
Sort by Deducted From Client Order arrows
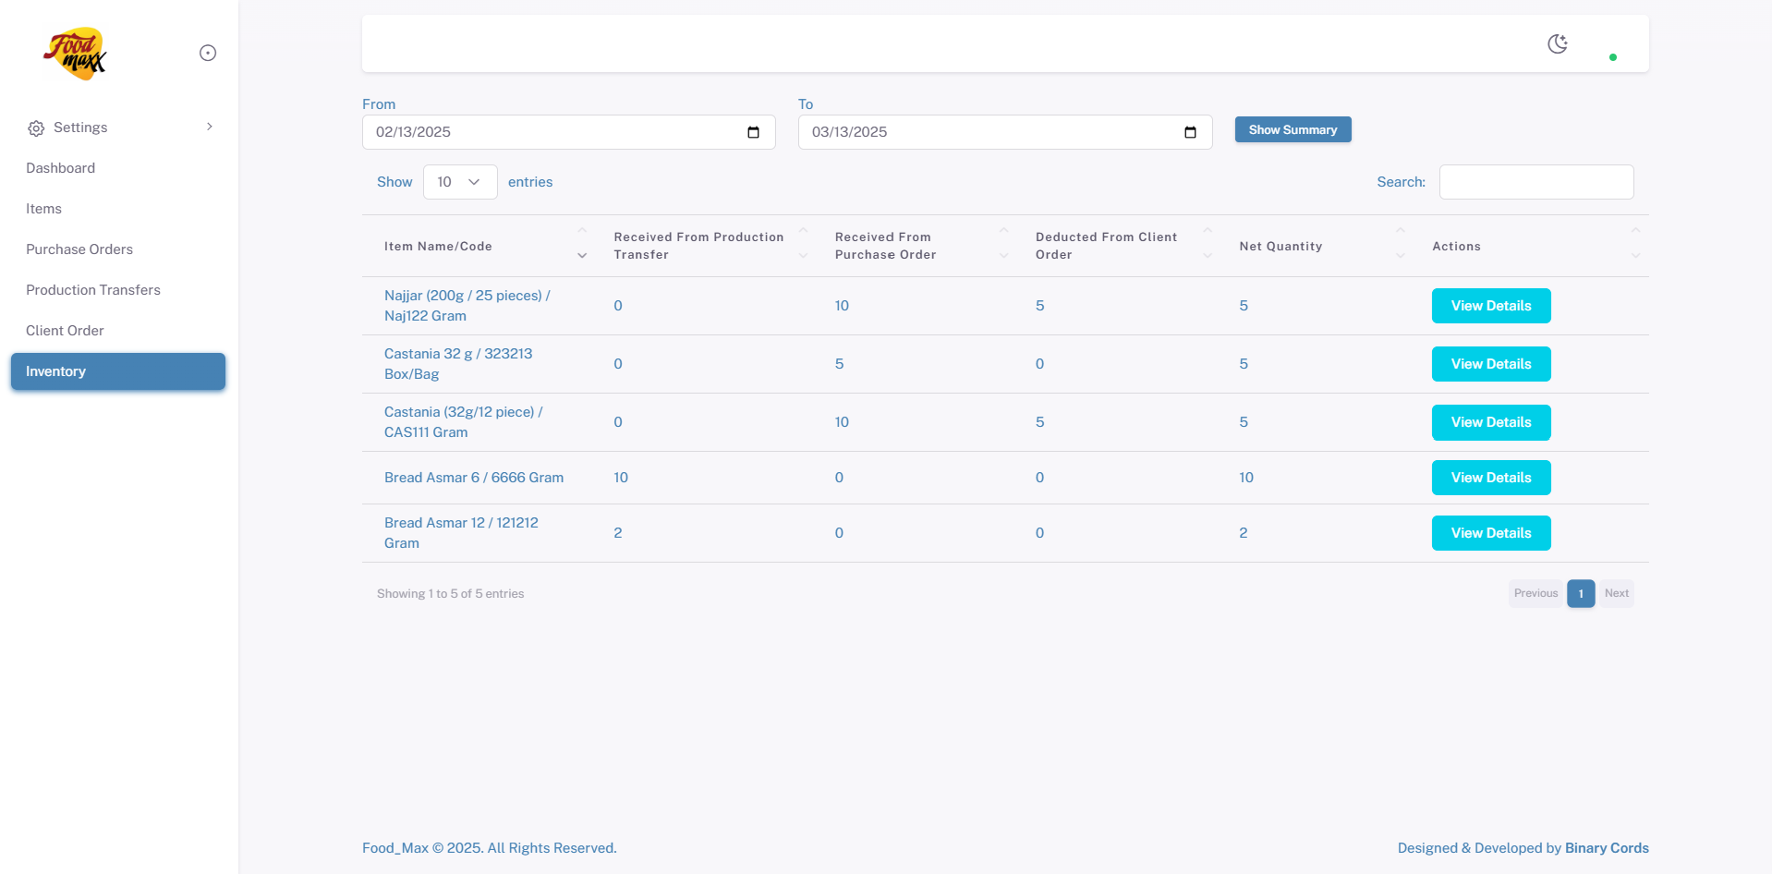click(1207, 245)
